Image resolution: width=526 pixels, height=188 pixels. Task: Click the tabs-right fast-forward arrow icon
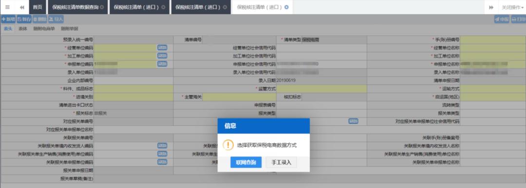click(x=491, y=7)
